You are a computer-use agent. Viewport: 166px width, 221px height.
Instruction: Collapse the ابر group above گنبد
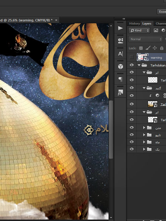(x=144, y=72)
